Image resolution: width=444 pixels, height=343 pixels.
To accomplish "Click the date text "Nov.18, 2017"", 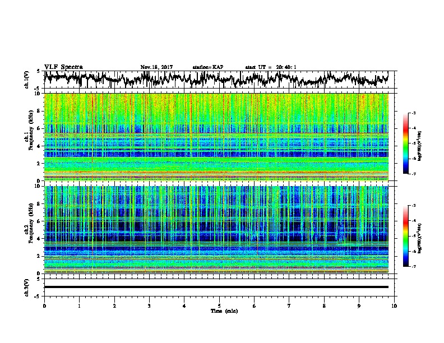I will click(156, 67).
